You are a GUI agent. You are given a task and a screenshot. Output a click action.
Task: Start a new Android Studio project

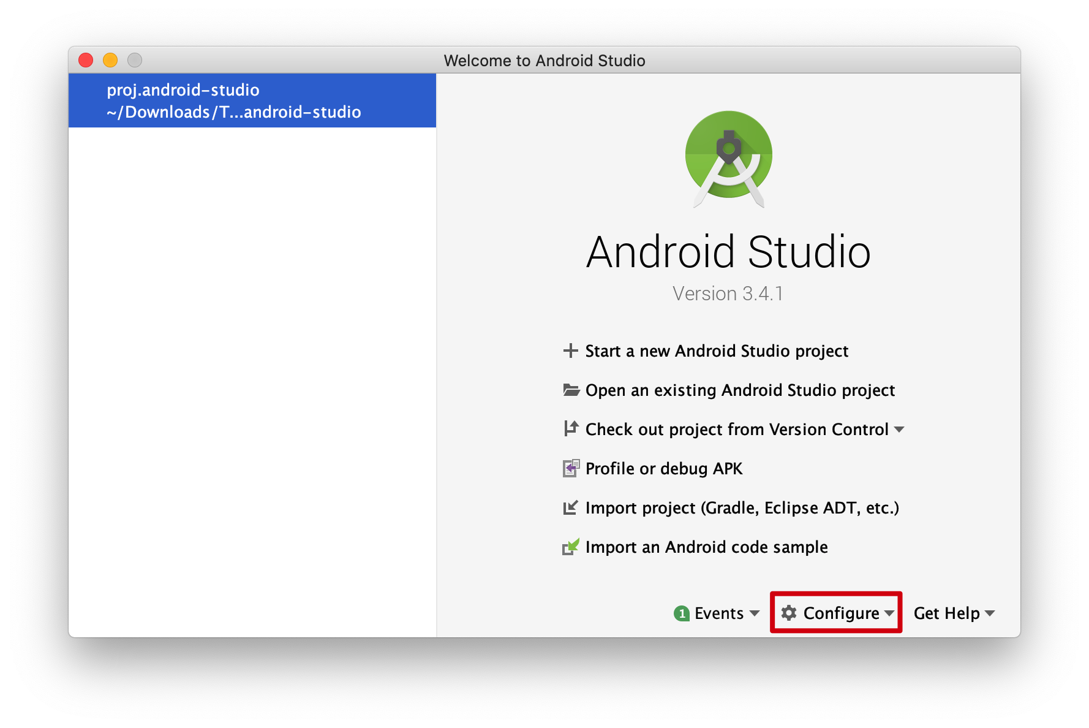click(717, 351)
